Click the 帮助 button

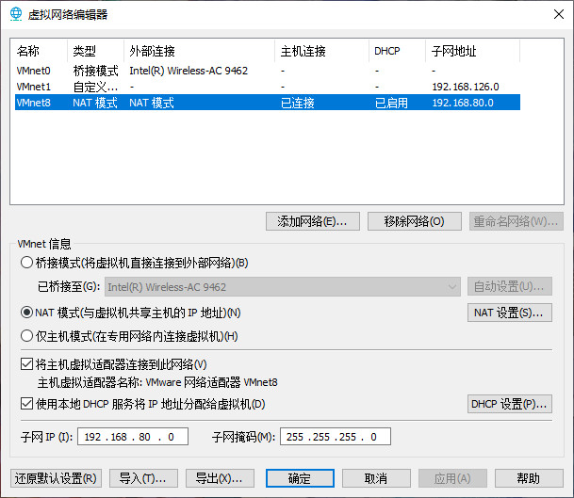click(x=529, y=478)
